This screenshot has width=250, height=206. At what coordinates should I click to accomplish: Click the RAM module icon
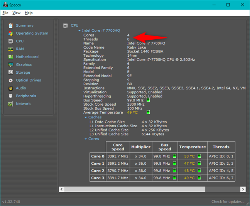coord(11,49)
